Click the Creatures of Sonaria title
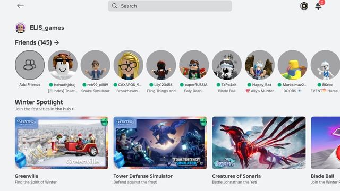 (236, 176)
